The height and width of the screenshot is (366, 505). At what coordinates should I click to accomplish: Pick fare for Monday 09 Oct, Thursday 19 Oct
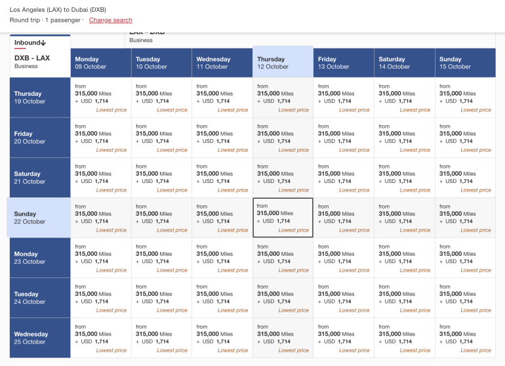[101, 98]
